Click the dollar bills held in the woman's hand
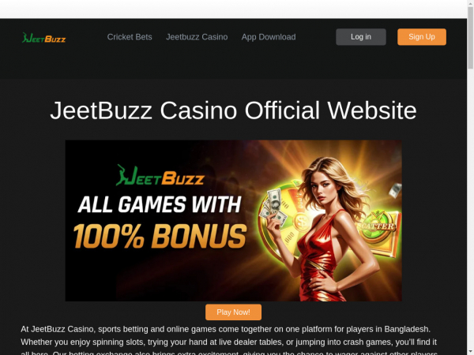This screenshot has width=474, height=355. tap(273, 207)
